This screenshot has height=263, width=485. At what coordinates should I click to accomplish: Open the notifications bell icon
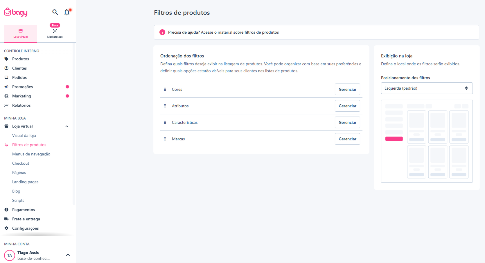[x=67, y=12]
